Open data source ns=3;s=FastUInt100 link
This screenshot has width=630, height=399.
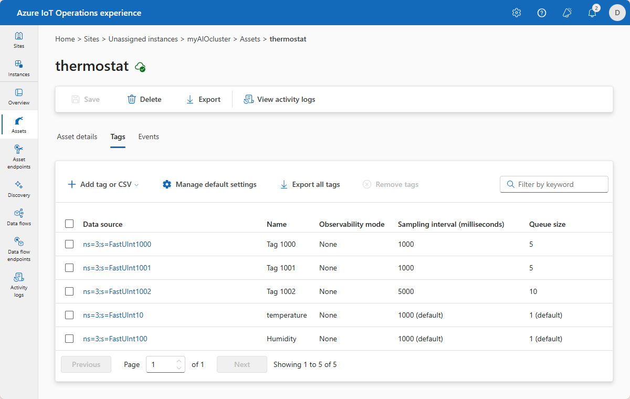[115, 339]
